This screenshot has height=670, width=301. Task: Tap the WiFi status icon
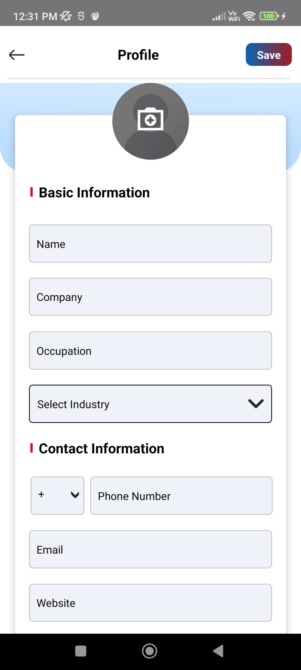[249, 16]
